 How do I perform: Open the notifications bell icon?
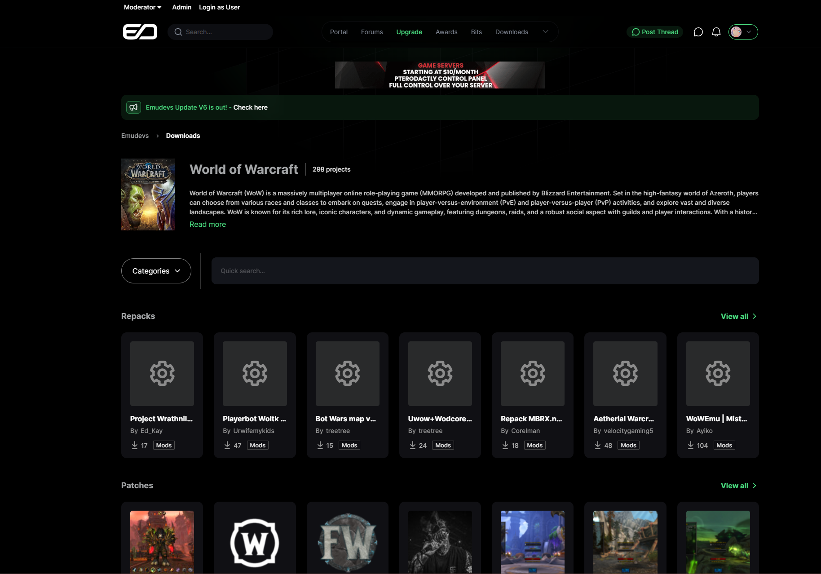click(716, 32)
